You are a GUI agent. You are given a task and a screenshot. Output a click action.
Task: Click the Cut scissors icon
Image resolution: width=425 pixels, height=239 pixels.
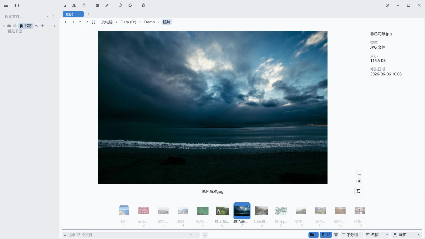[74, 5]
